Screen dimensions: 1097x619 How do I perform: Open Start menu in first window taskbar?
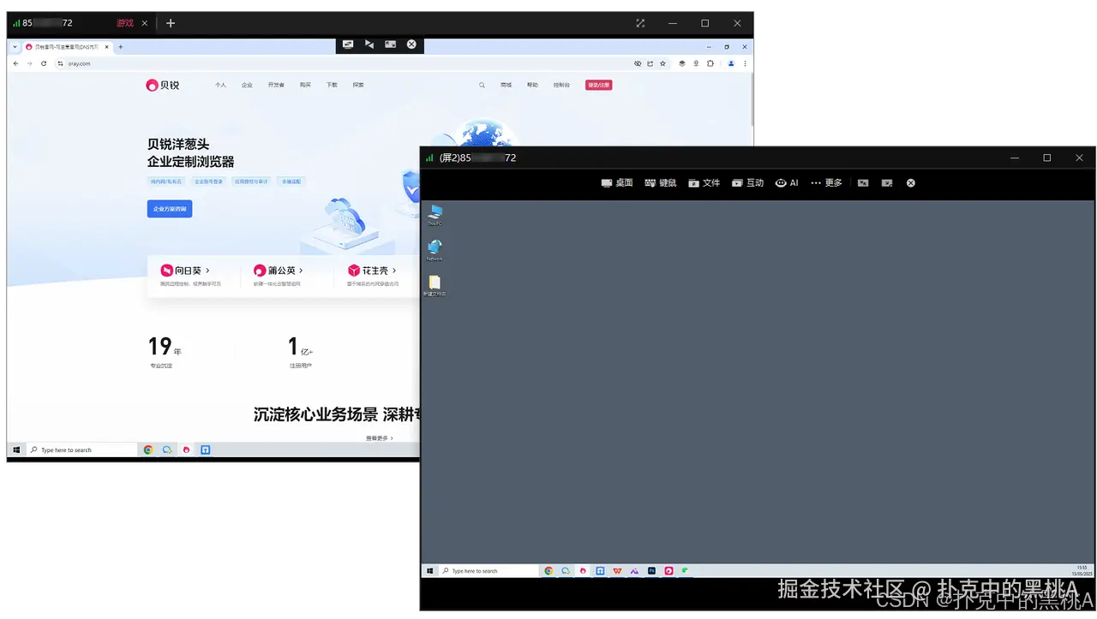[16, 449]
